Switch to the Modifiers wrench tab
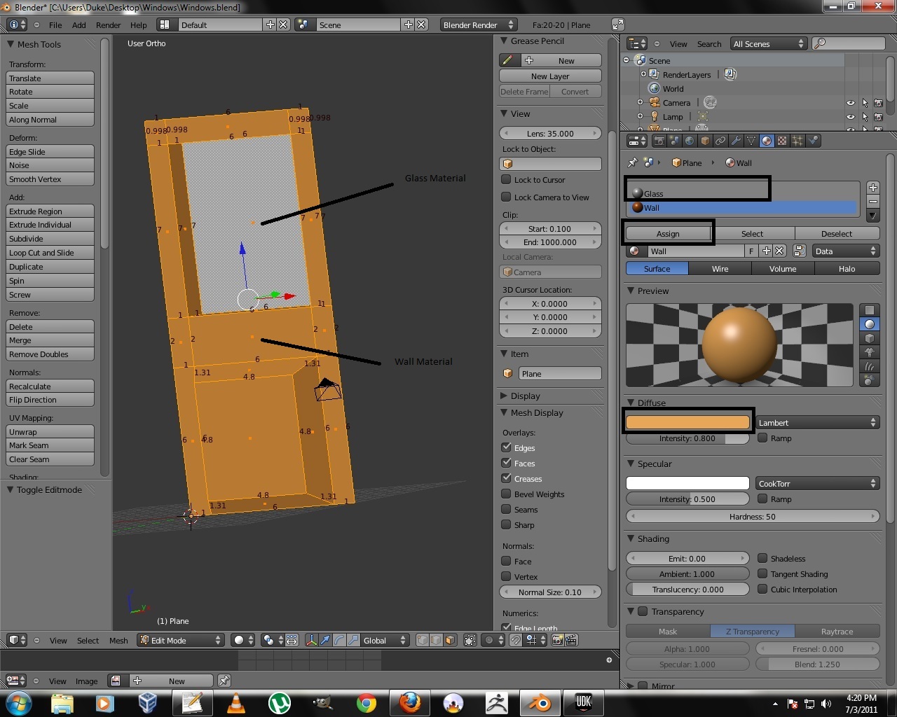This screenshot has width=897, height=717. click(736, 140)
